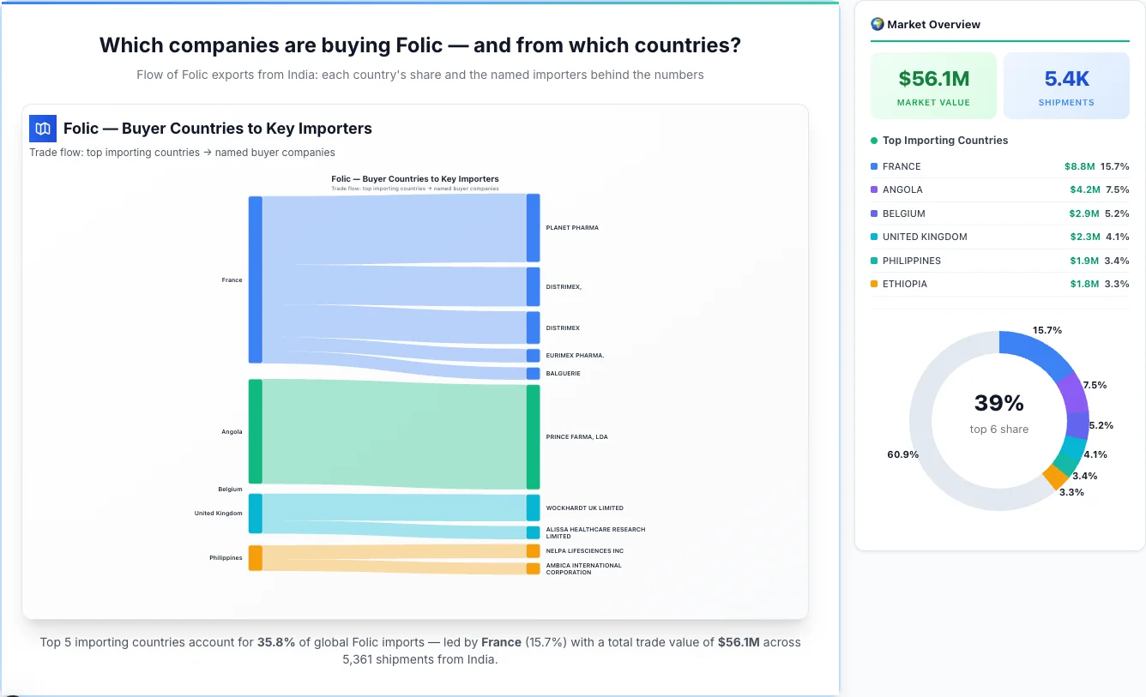Select the France node in the Sankey diagram
This screenshot has height=697, width=1146.
point(254,279)
